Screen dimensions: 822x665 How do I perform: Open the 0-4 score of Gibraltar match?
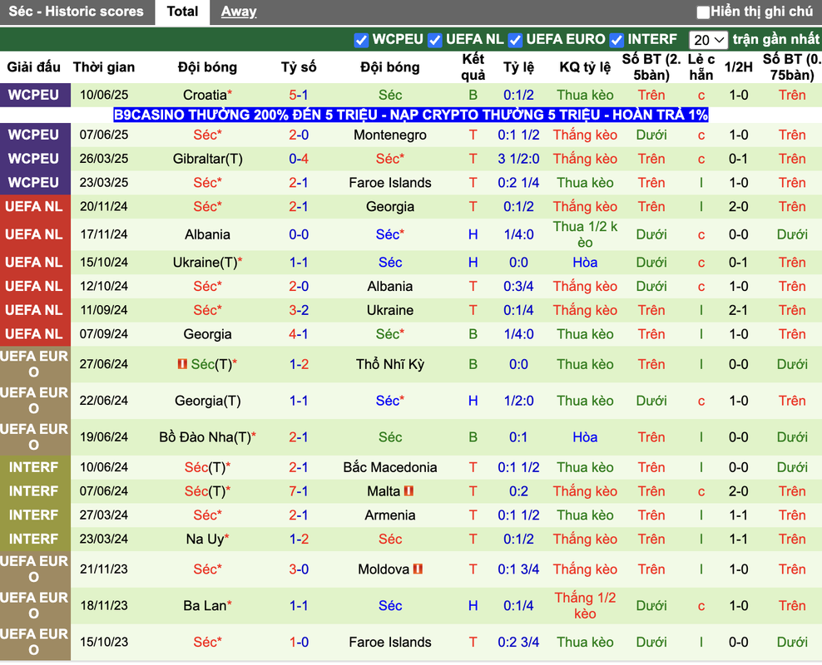point(299,159)
